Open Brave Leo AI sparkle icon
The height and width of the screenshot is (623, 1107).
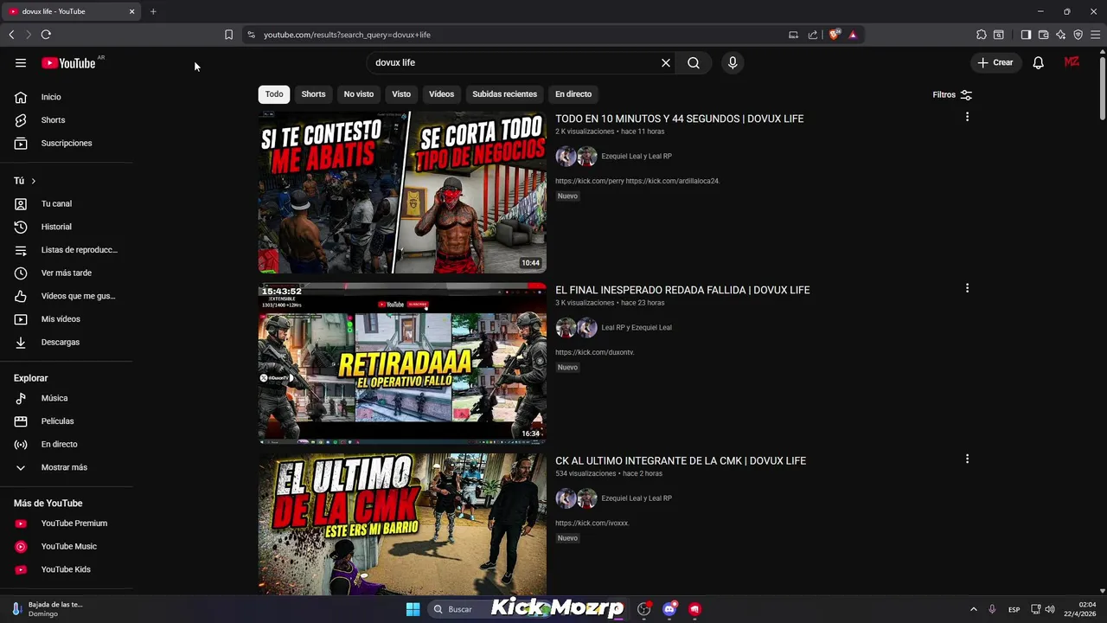click(1060, 35)
